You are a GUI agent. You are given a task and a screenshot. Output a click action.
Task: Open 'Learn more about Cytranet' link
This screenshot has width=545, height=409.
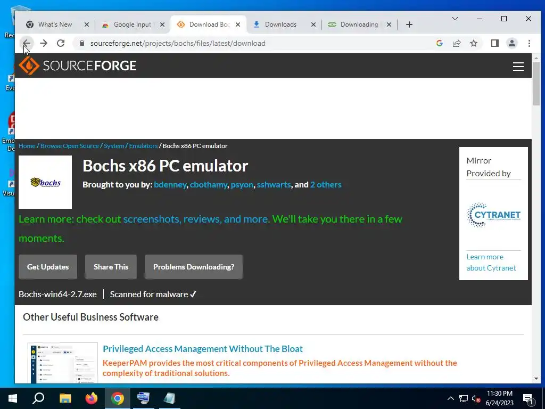click(491, 262)
